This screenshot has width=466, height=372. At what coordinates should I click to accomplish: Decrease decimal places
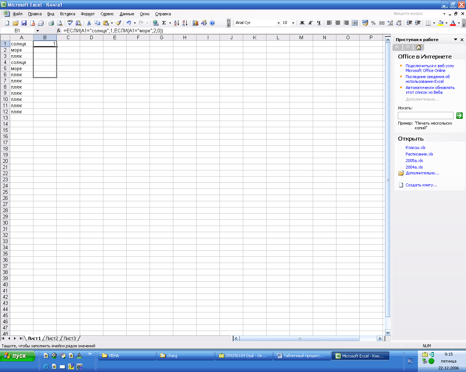[x=399, y=23]
